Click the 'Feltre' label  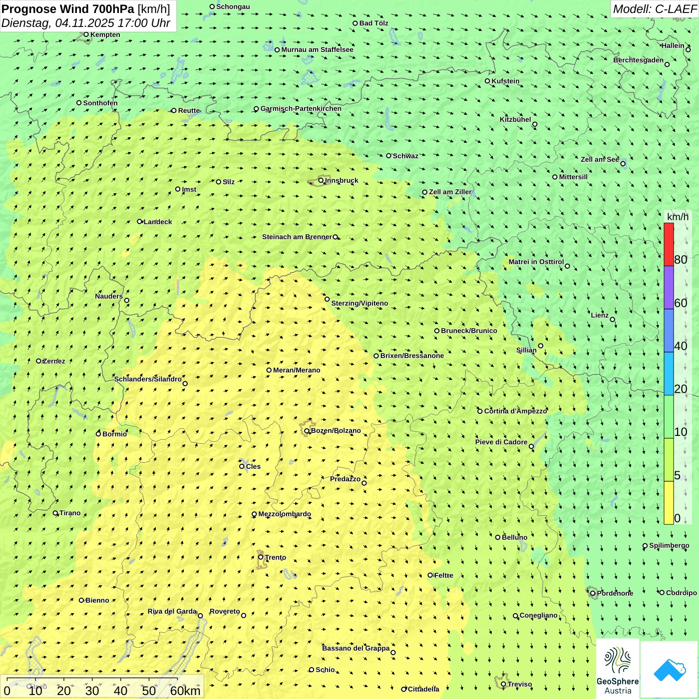[x=443, y=575]
